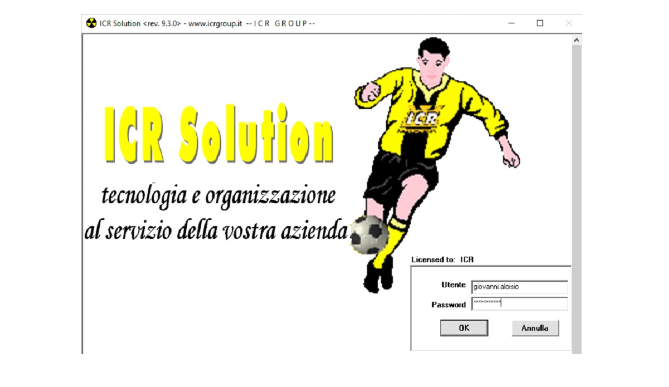The image size is (669, 387).
Task: Click the soccer ball graphic
Action: [369, 234]
